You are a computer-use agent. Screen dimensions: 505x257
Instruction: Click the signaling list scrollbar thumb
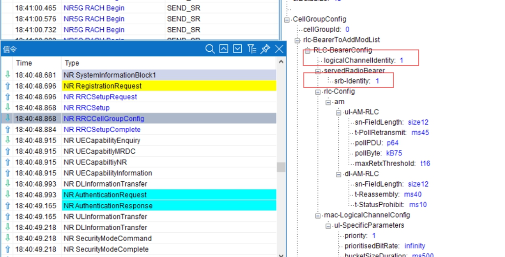(281, 167)
